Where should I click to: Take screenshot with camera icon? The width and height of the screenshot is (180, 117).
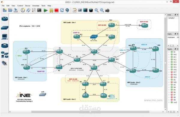click(107, 10)
